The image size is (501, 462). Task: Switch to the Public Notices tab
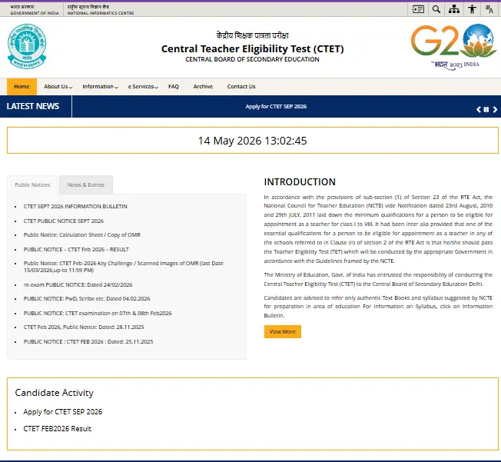pyautogui.click(x=32, y=184)
